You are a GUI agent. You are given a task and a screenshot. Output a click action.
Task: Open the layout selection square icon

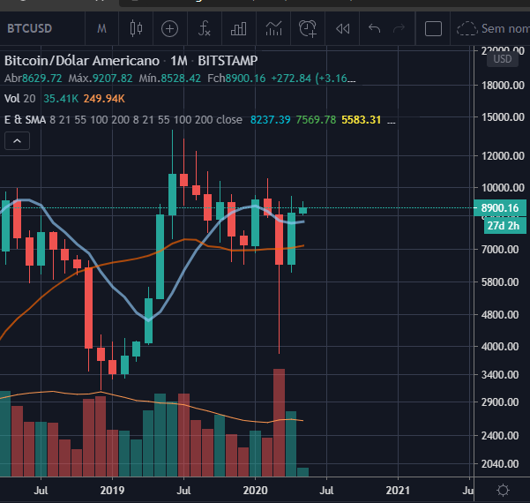click(433, 29)
